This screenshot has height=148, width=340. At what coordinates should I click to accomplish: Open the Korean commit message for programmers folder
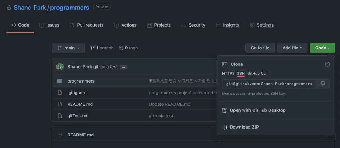coord(183,81)
